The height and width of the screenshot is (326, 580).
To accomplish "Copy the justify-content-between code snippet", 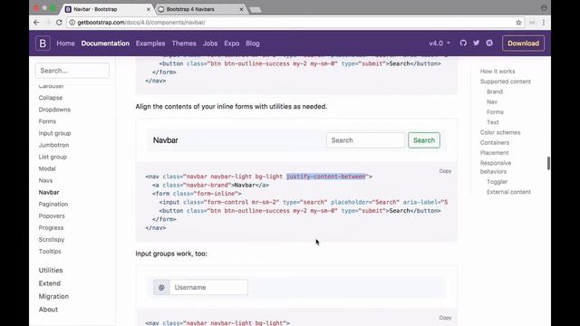I will (x=445, y=171).
